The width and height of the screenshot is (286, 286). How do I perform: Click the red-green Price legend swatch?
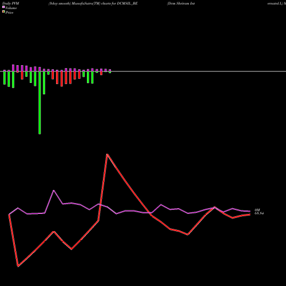3,12
